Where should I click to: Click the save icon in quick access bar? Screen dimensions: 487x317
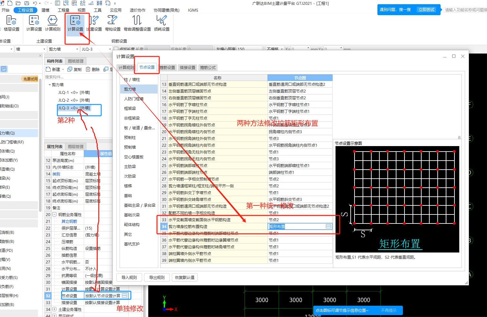26,3
